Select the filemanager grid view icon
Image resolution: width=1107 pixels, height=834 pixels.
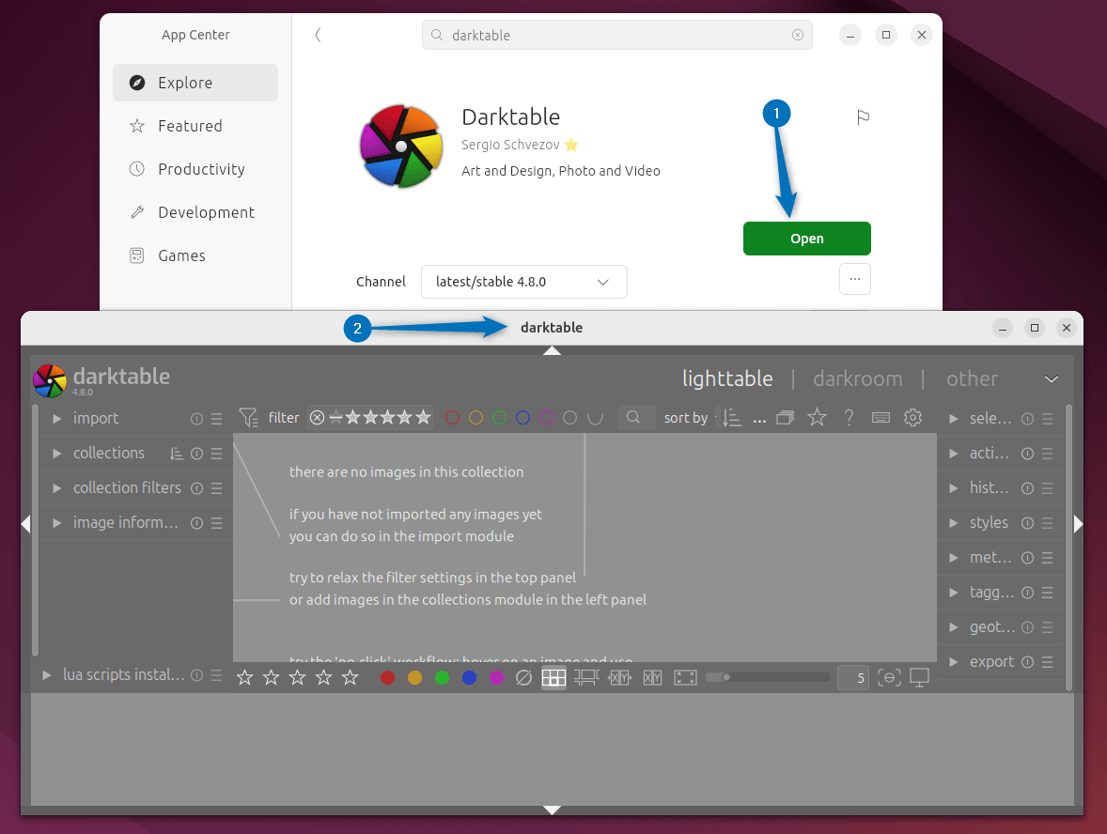tap(553, 676)
